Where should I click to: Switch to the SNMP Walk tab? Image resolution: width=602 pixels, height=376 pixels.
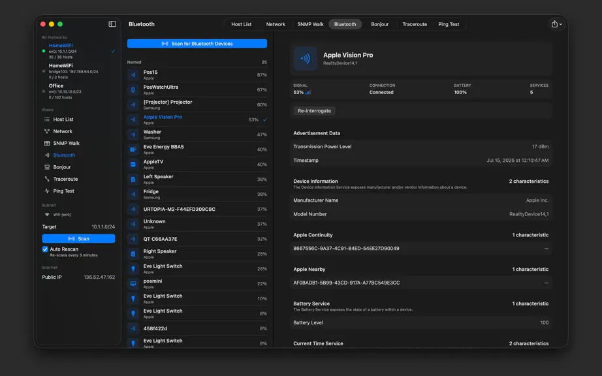(310, 24)
